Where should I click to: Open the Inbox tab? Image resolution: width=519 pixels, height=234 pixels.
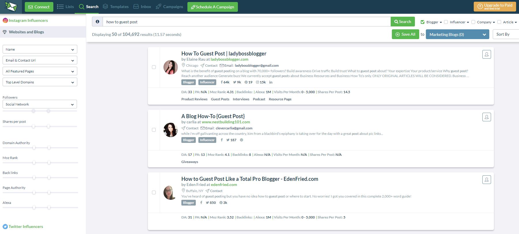click(142, 7)
